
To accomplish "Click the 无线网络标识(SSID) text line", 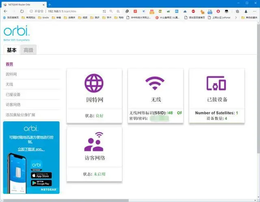I will pyautogui.click(x=156, y=113).
